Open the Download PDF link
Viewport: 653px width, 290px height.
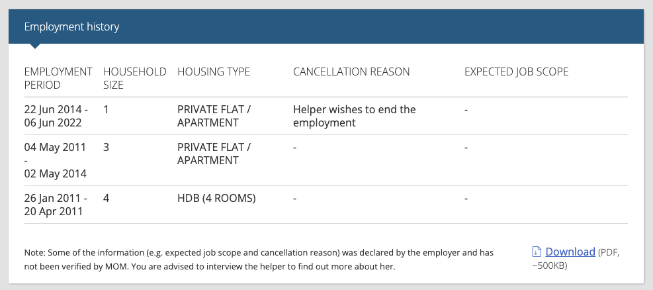(x=570, y=252)
